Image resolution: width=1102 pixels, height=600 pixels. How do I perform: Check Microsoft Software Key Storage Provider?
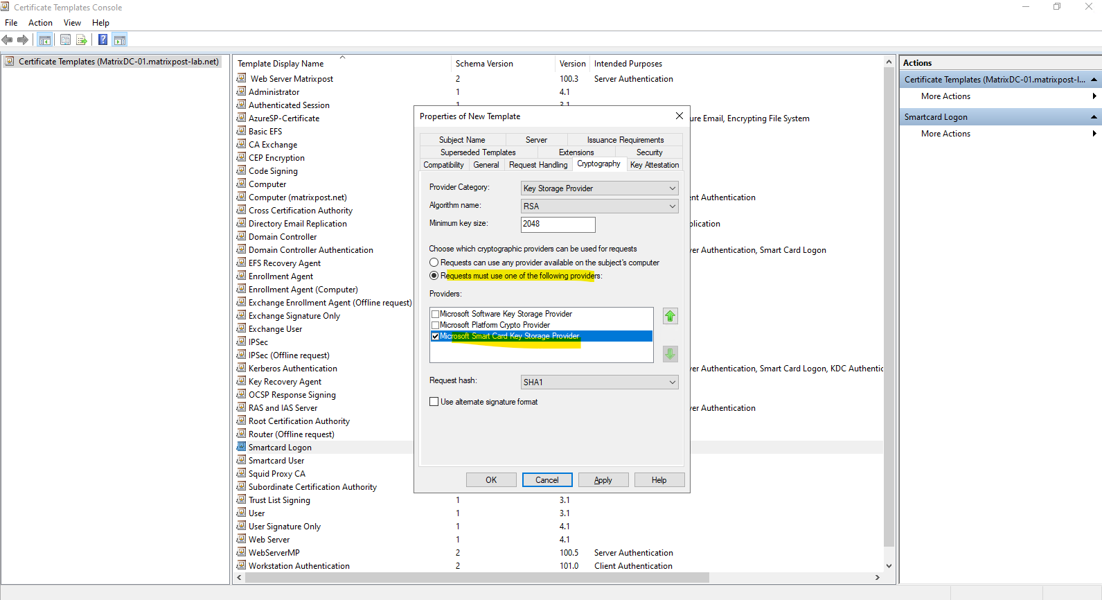tap(436, 314)
